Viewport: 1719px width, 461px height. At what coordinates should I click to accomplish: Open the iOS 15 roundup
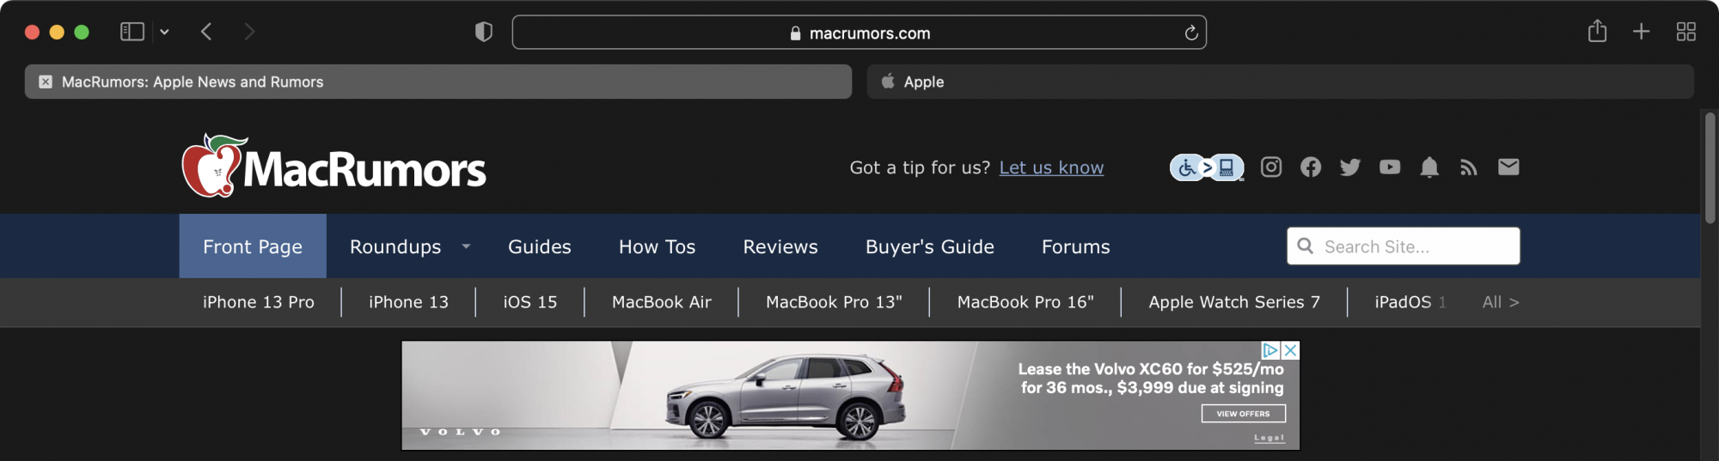pos(529,302)
